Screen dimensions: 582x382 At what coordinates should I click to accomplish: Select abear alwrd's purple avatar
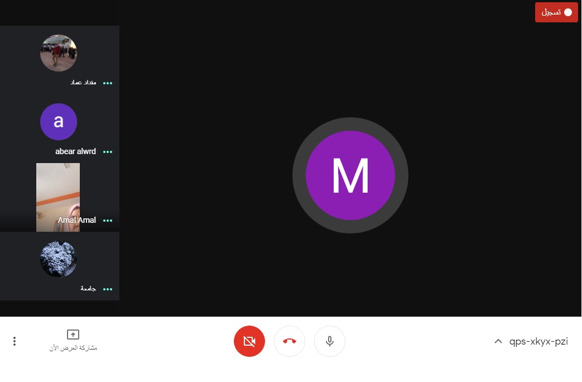[x=59, y=122]
